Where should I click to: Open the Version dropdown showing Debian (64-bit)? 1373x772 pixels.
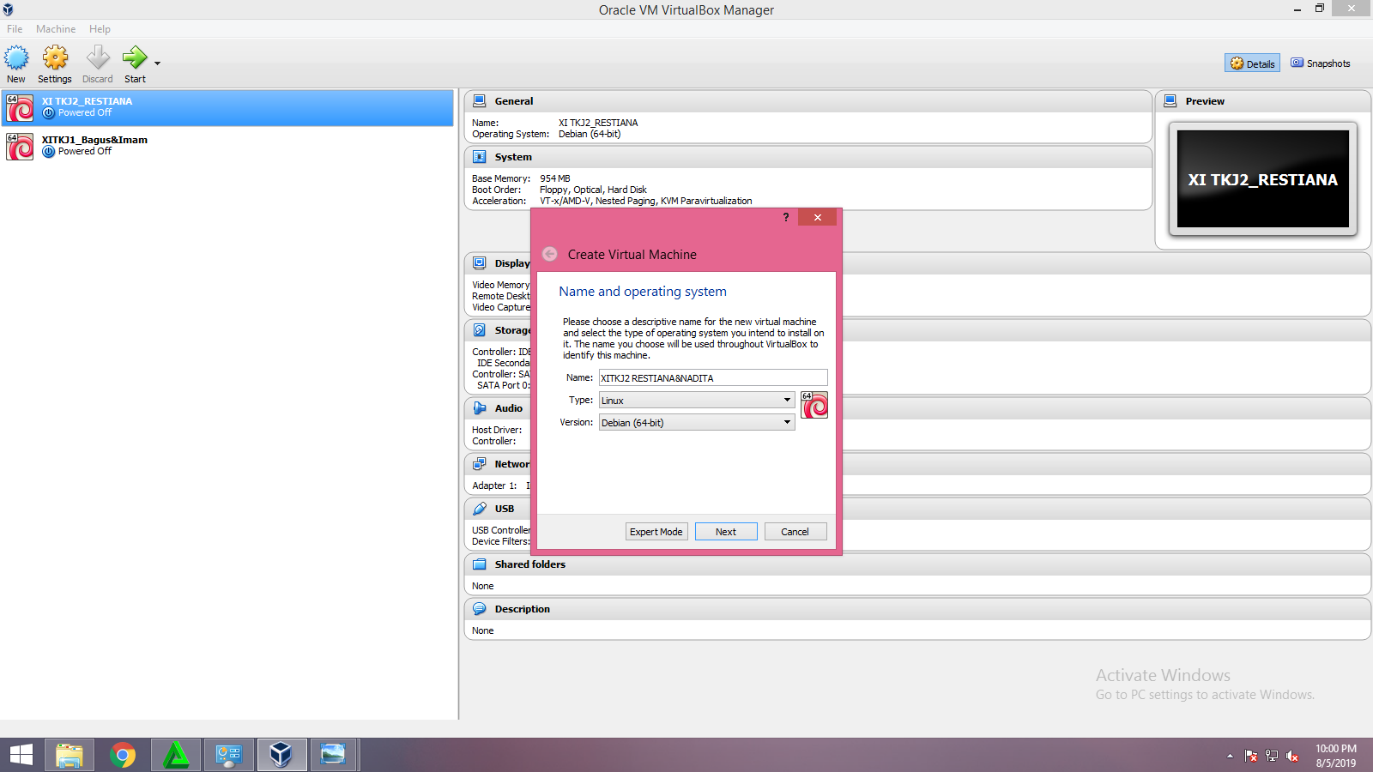(x=697, y=423)
